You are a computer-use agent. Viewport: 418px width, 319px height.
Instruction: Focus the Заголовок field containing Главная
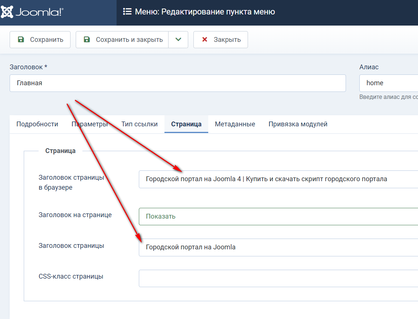[x=177, y=83]
